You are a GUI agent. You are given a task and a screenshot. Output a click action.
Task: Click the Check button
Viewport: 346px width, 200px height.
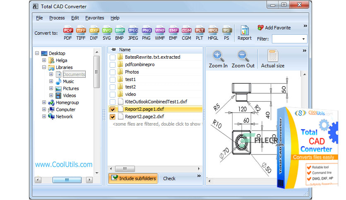[169, 179]
